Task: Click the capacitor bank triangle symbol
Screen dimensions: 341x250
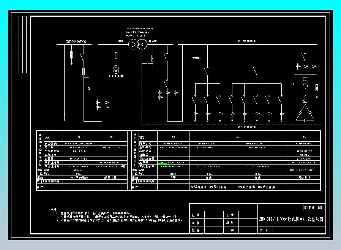Action: pos(305,113)
